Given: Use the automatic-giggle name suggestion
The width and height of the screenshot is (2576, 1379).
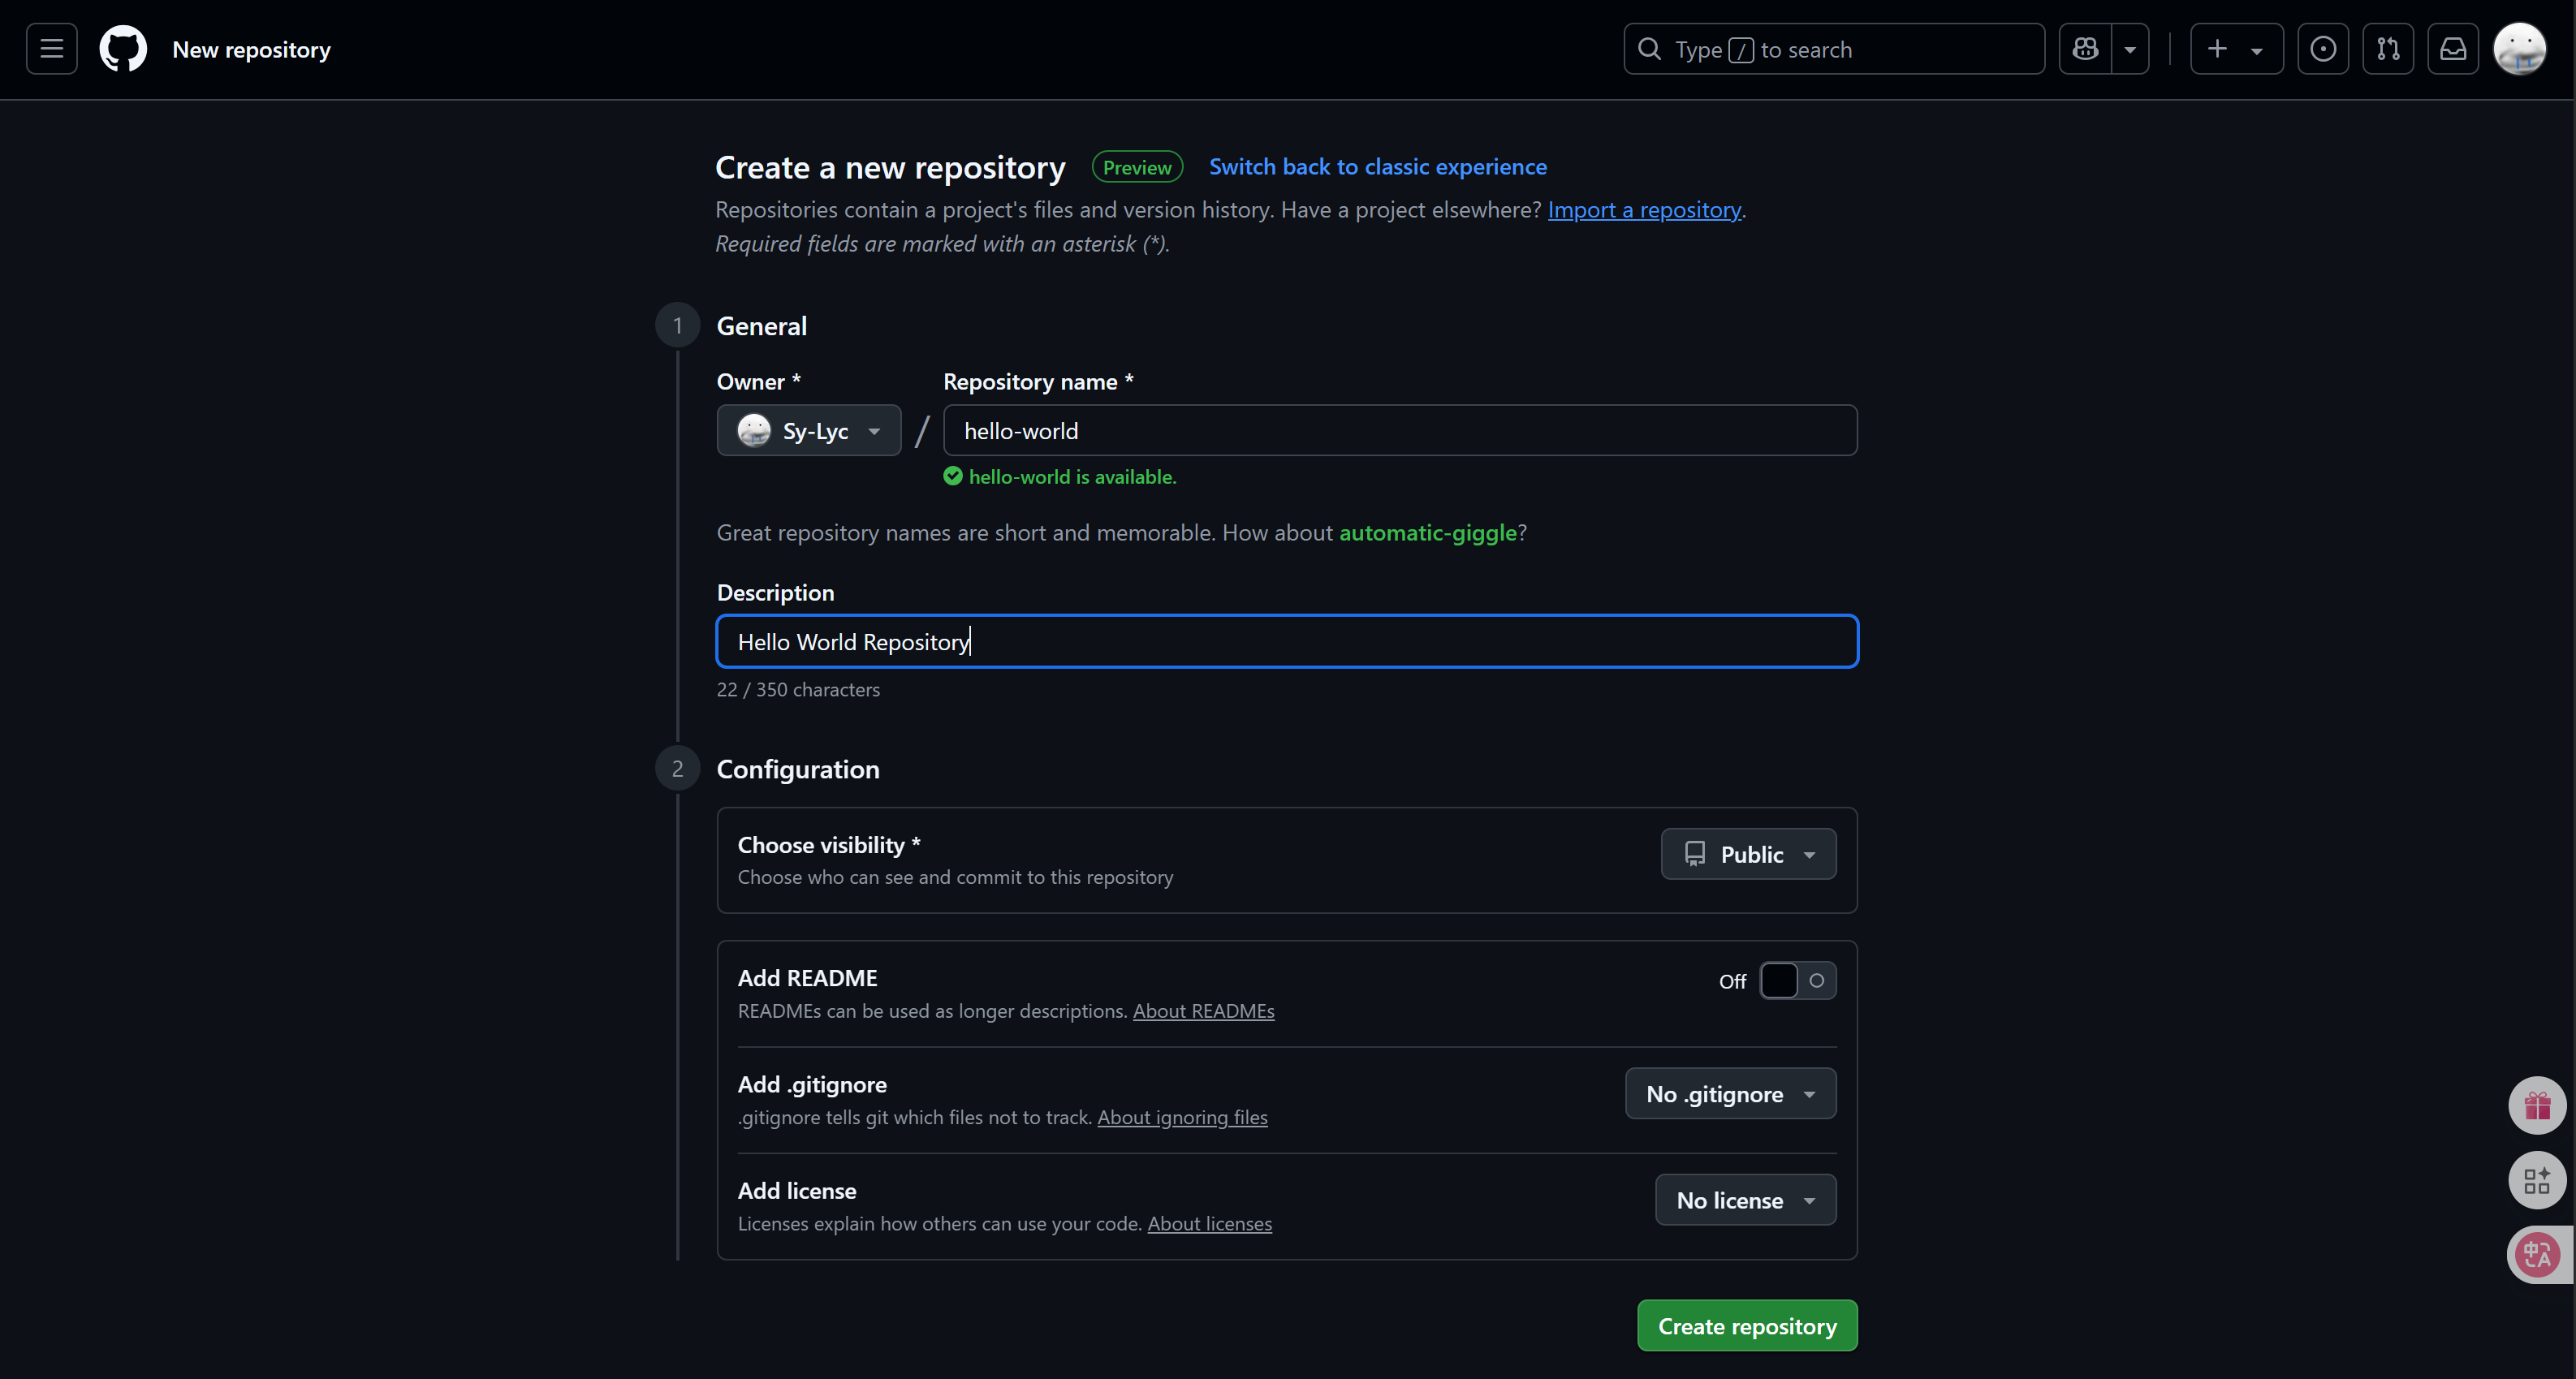Looking at the screenshot, I should (x=1428, y=533).
